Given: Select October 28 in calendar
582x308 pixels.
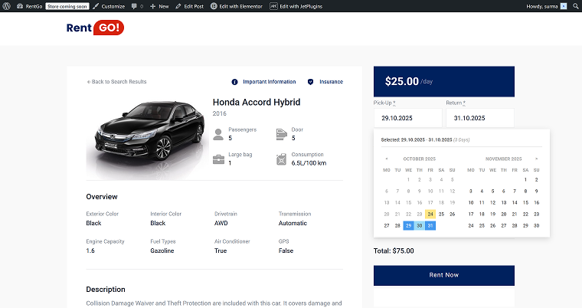Looking at the screenshot, I should pos(397,225).
